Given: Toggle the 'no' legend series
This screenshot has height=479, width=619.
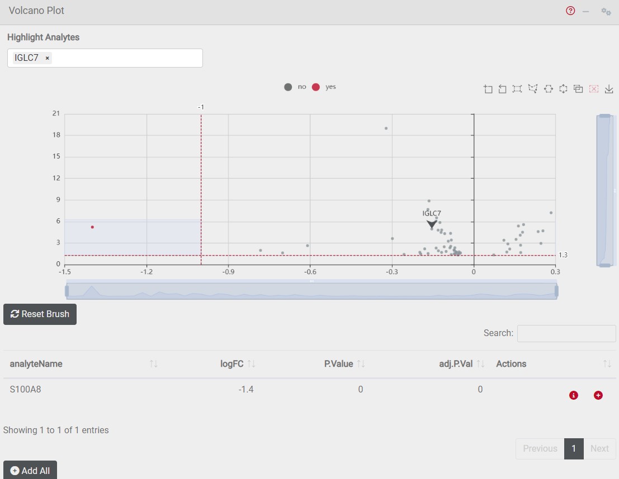Looking at the screenshot, I should pos(295,87).
